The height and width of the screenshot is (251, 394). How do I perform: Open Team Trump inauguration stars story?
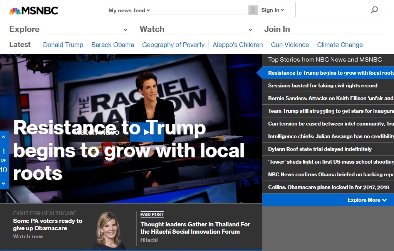click(328, 111)
